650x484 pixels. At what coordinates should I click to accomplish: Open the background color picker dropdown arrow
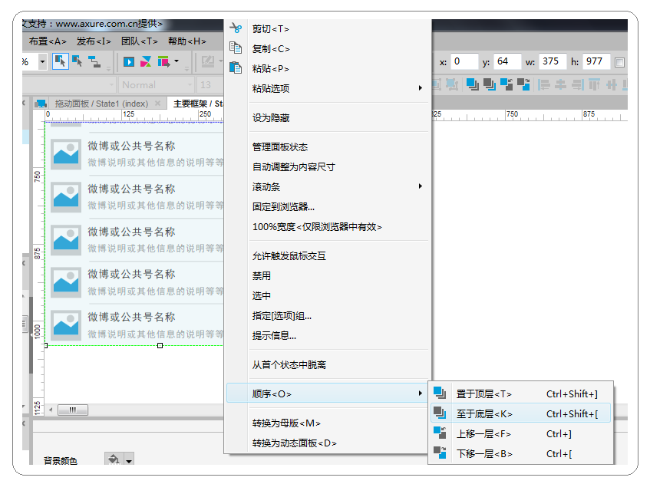pyautogui.click(x=129, y=460)
